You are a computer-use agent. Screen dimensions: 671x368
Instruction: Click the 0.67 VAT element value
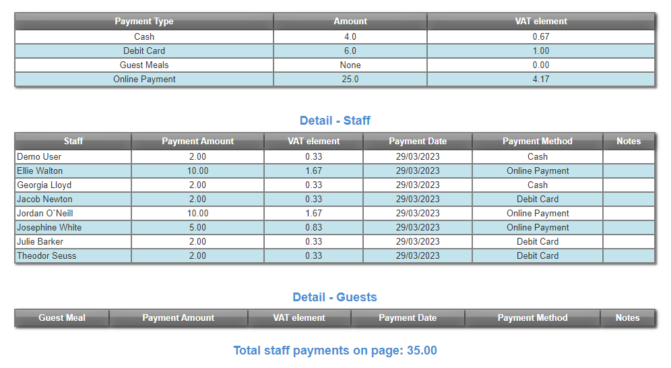(x=541, y=37)
